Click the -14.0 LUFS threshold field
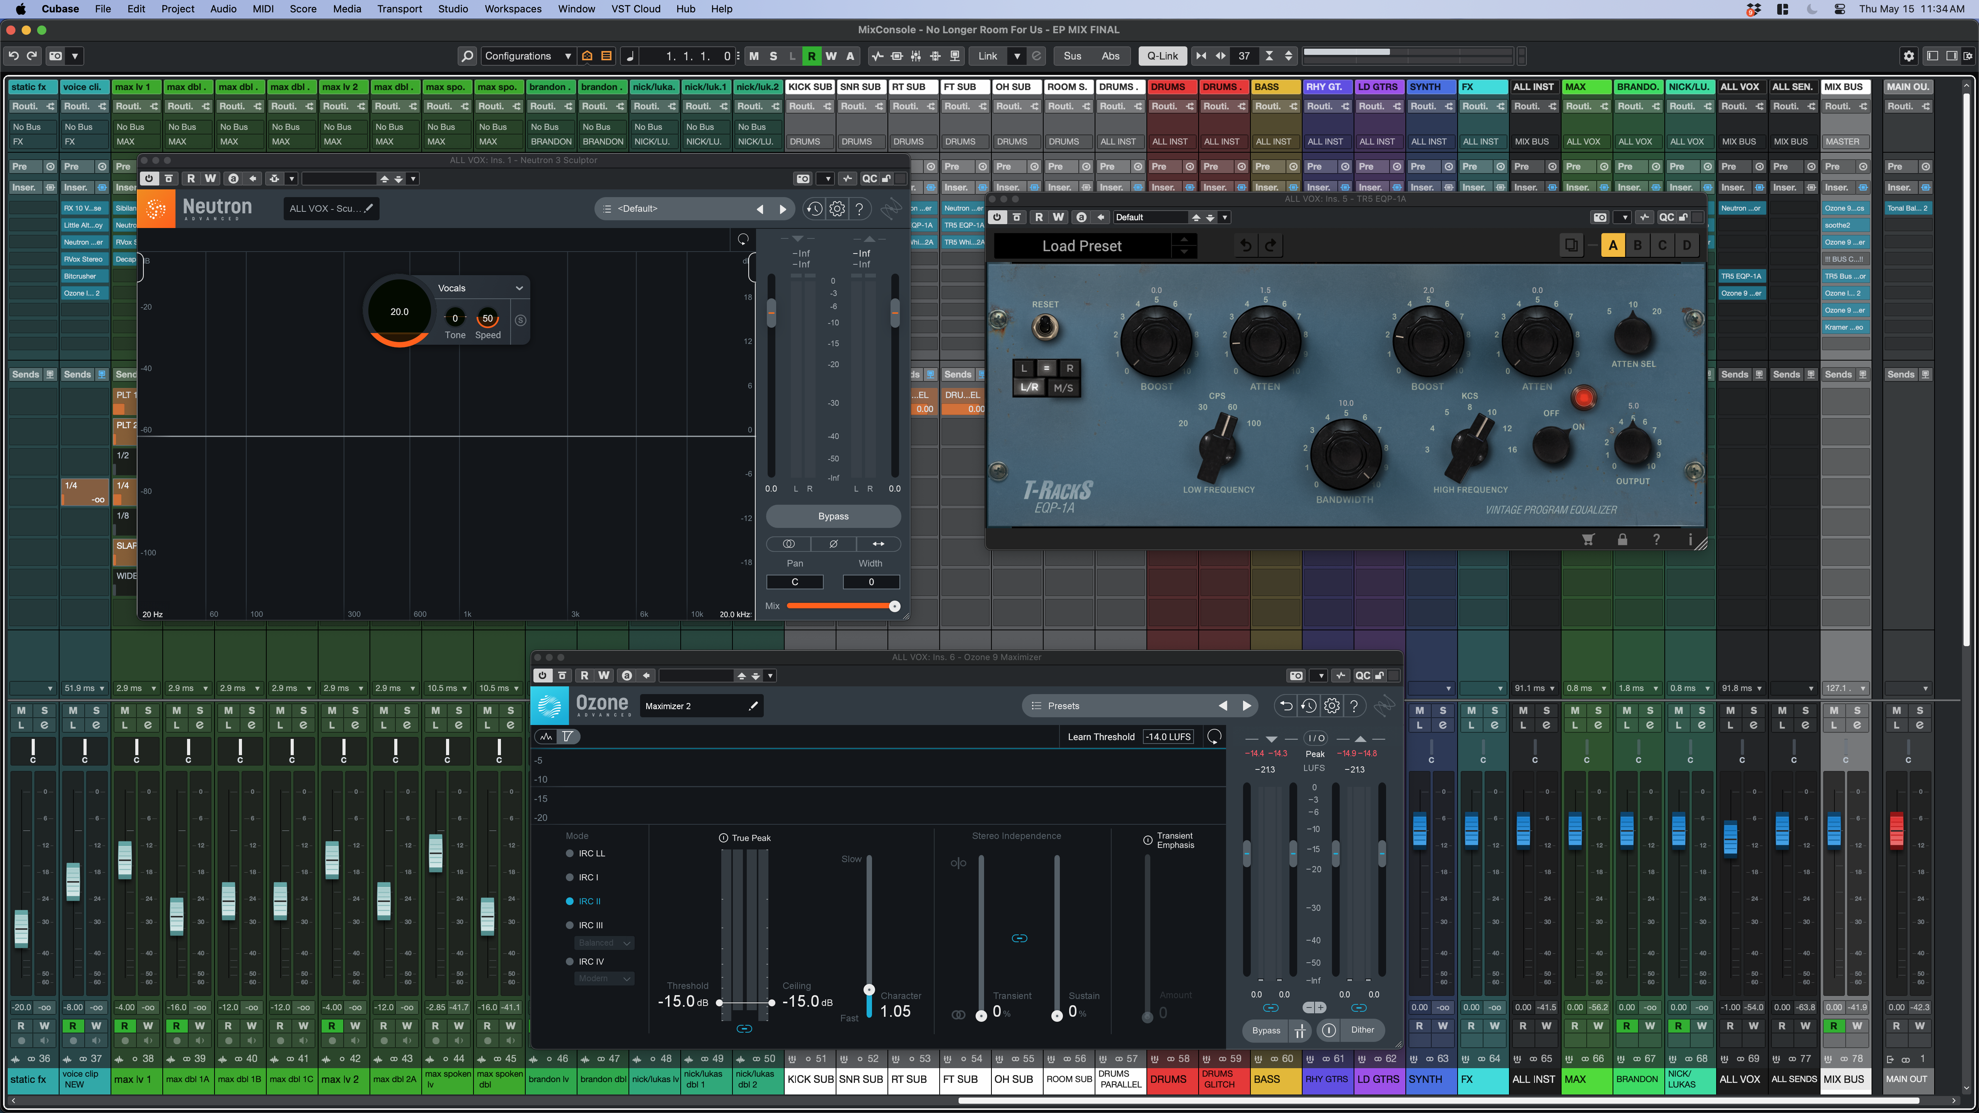The height and width of the screenshot is (1113, 1979). pyautogui.click(x=1168, y=737)
